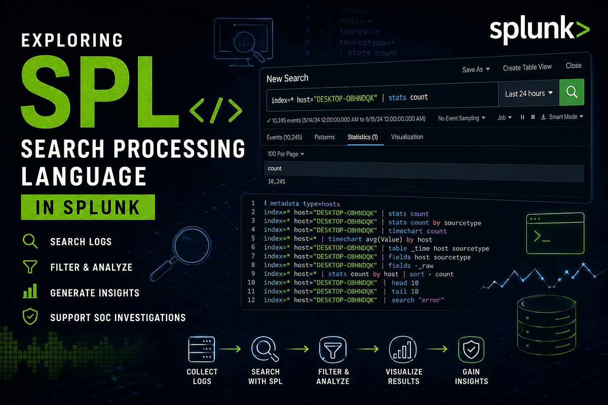608x405 pixels.
Task: Click line 4 with the timechart count query
Action: (x=355, y=231)
